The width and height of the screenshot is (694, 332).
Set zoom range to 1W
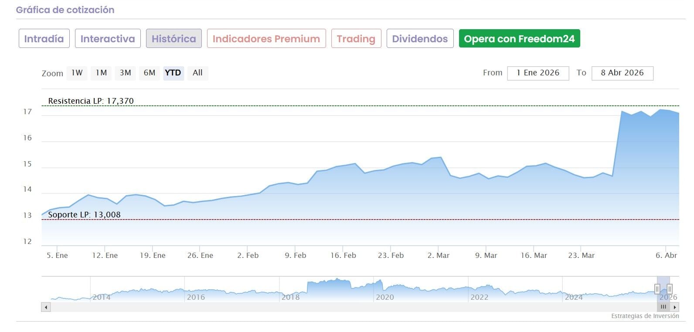click(x=77, y=73)
